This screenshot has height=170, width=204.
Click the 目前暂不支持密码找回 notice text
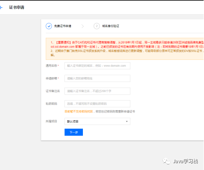[x=79, y=111]
